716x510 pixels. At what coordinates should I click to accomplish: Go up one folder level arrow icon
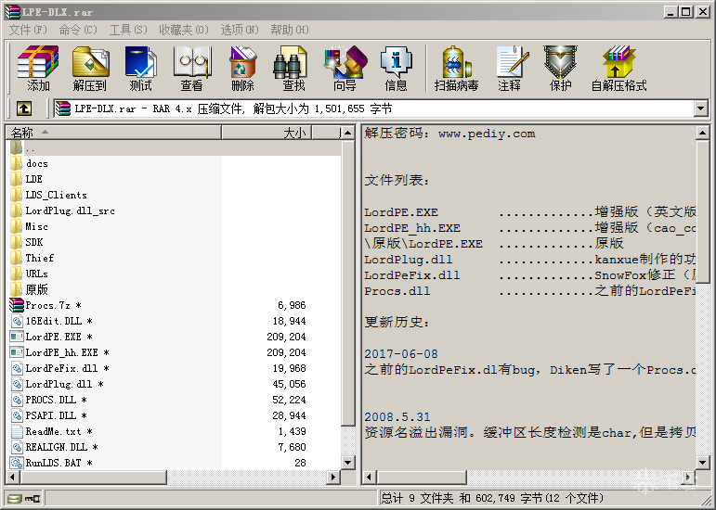point(24,108)
